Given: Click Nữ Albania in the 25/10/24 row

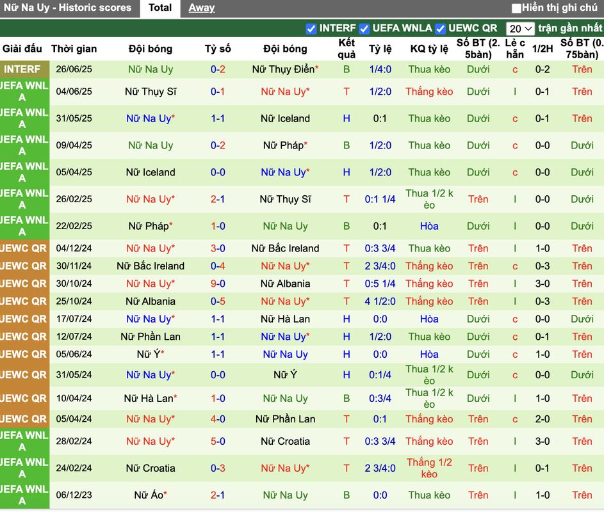Looking at the screenshot, I should [x=151, y=301].
